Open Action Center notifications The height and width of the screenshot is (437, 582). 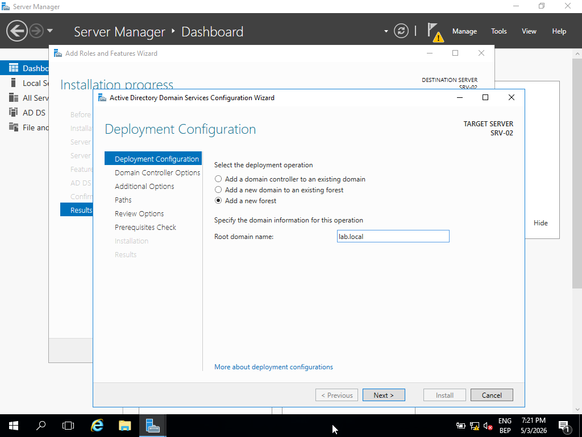[564, 426]
